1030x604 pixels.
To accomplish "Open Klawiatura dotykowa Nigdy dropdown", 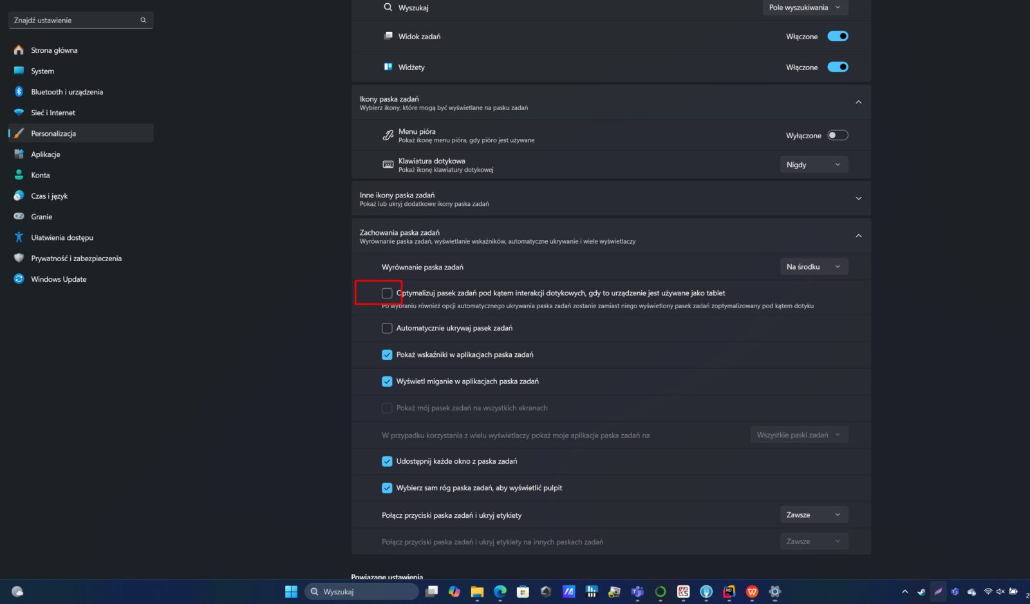I will (813, 165).
